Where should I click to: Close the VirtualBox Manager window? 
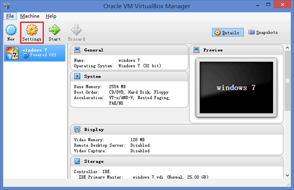(x=282, y=5)
